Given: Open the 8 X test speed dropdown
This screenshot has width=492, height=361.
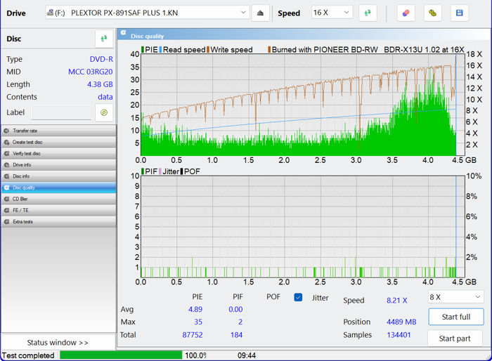Looking at the screenshot, I should [x=455, y=297].
